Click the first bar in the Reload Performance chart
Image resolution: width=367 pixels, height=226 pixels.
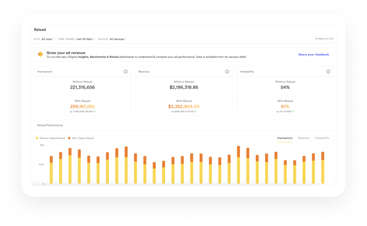coord(51,170)
